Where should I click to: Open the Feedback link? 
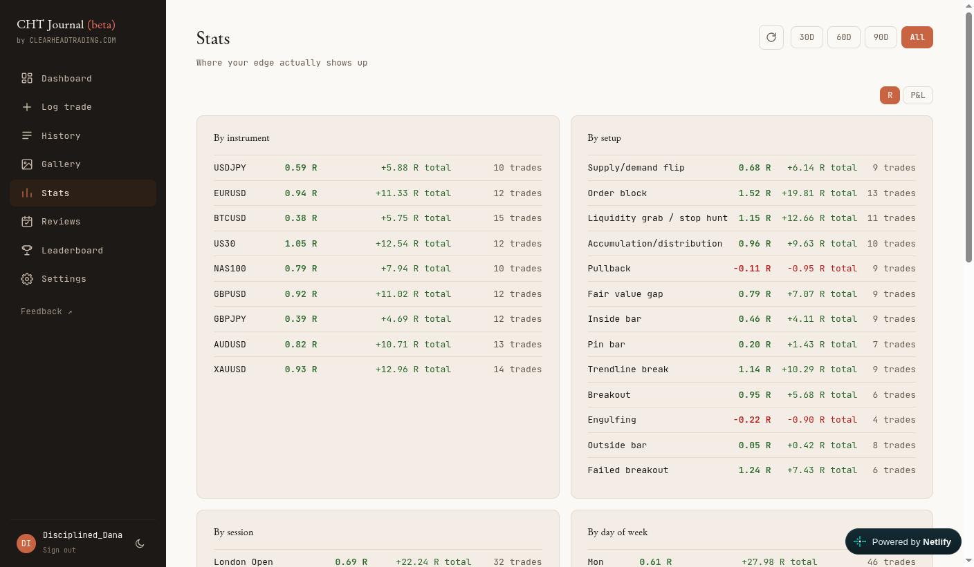pos(46,311)
